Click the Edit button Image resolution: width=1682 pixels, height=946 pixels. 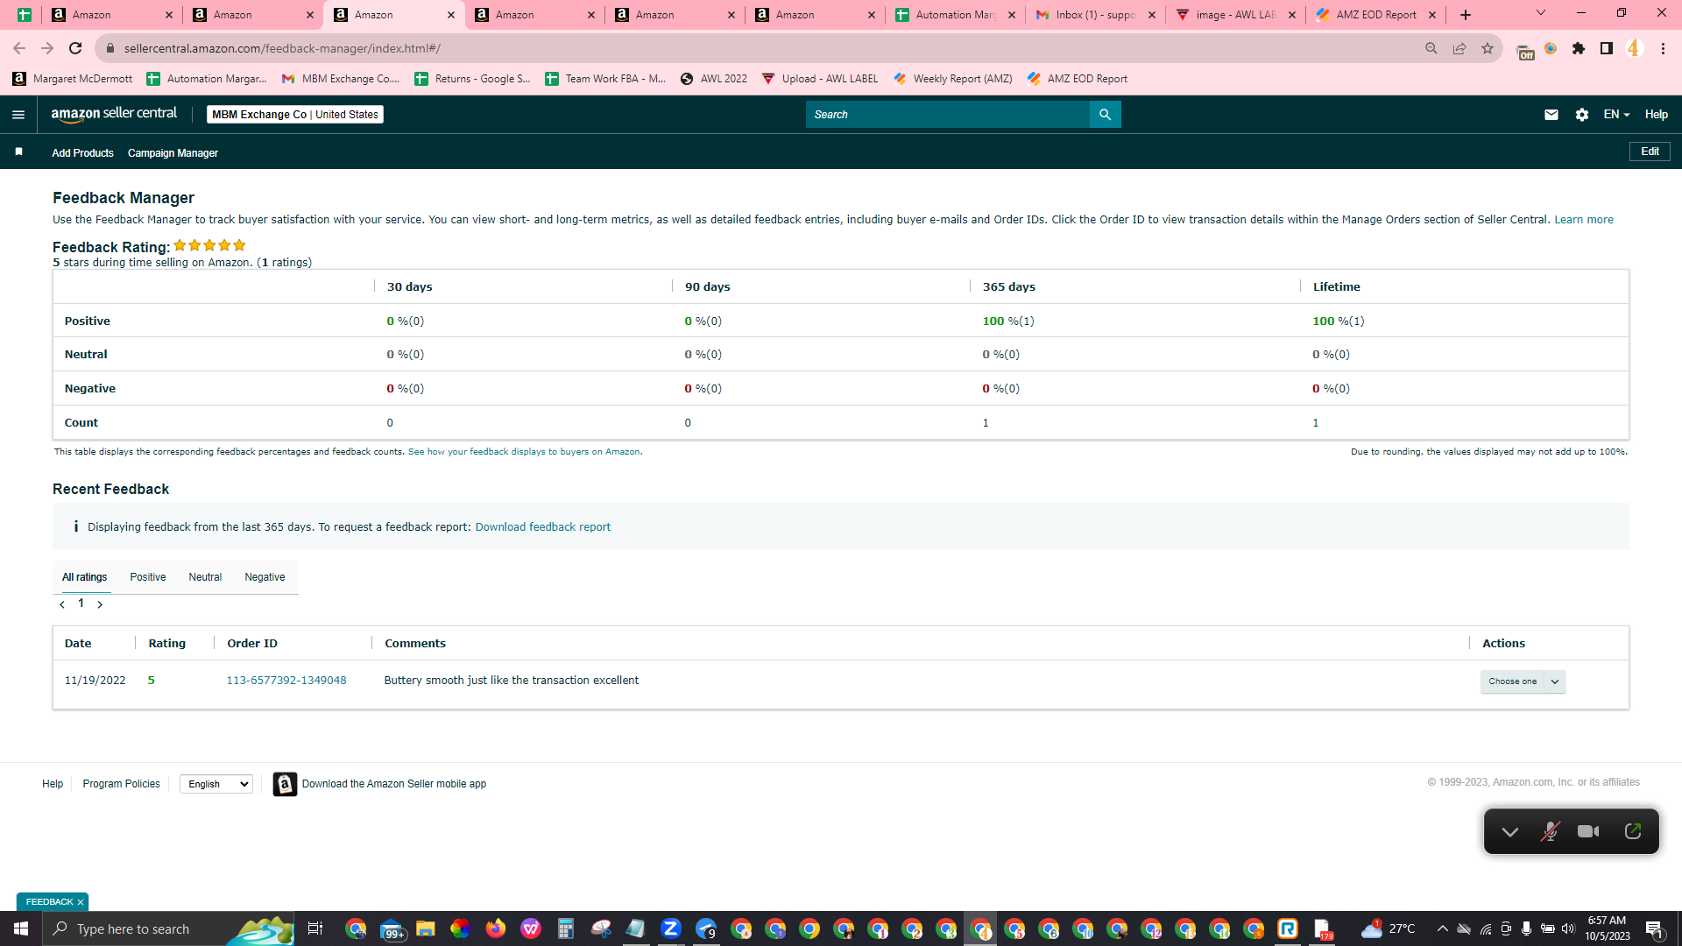click(x=1650, y=152)
